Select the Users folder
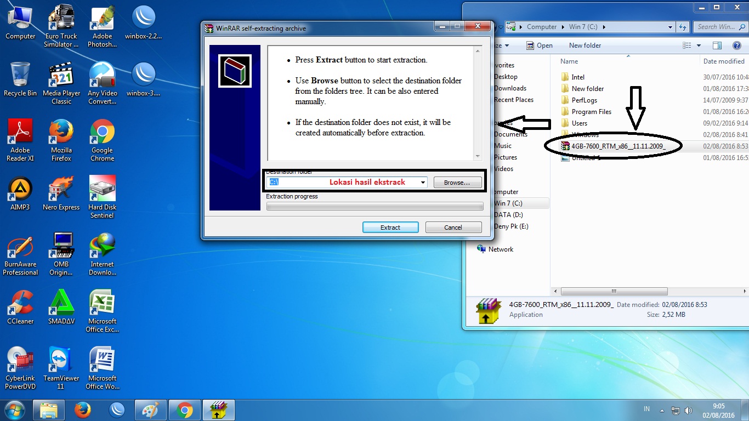 click(x=579, y=123)
